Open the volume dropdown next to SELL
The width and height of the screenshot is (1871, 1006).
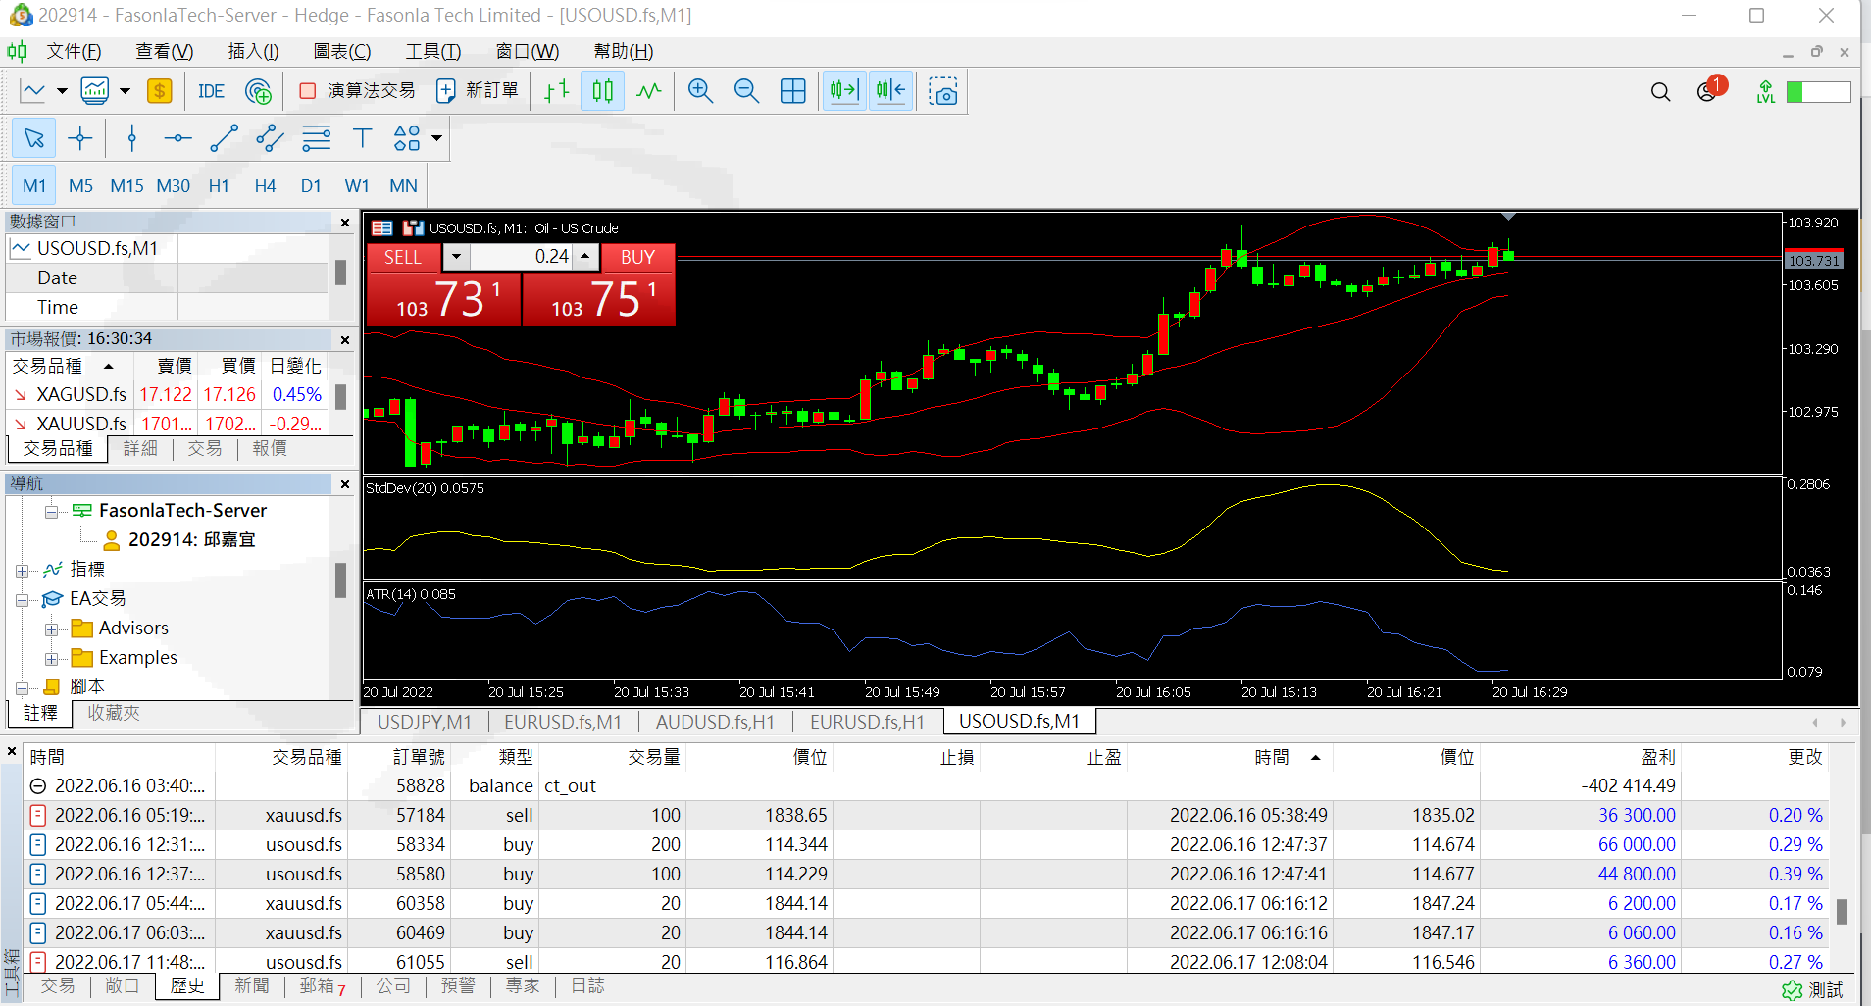[x=456, y=257]
